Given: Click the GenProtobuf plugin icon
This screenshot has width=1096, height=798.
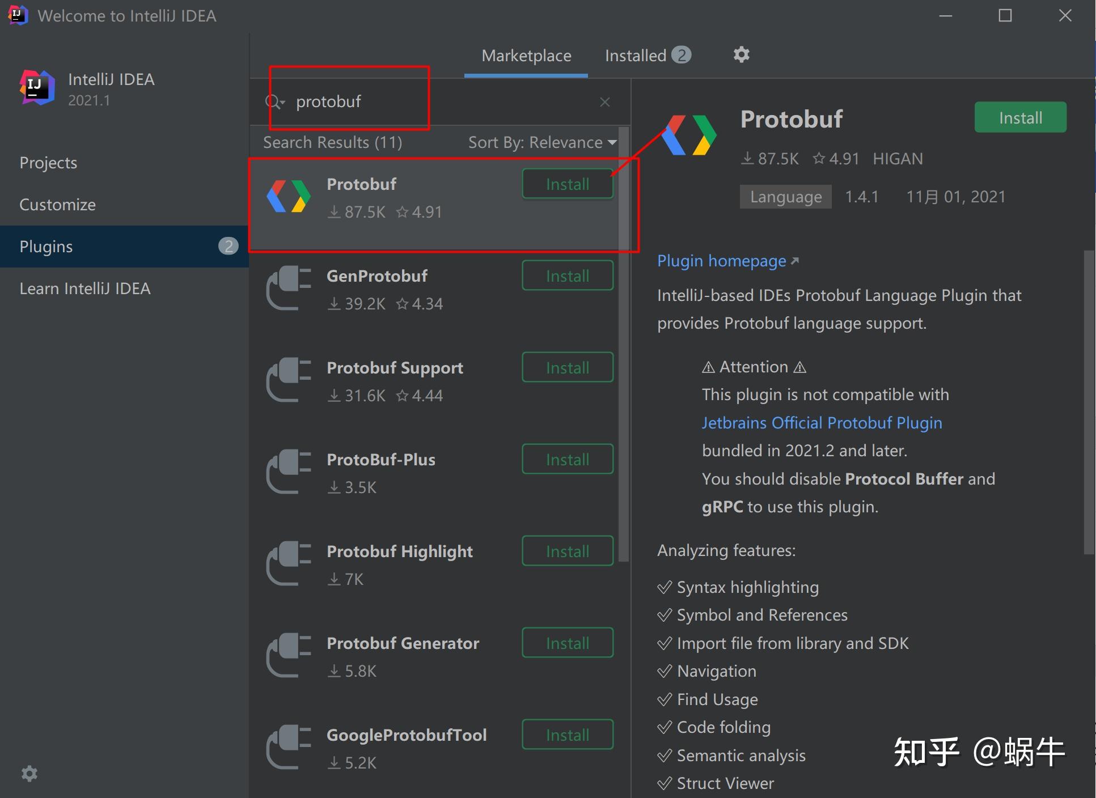Looking at the screenshot, I should tap(289, 288).
